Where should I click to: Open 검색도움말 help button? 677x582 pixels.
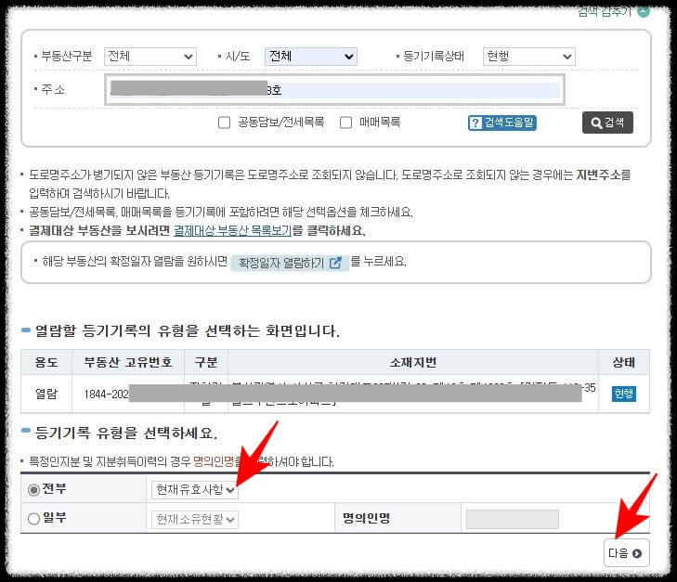(502, 123)
